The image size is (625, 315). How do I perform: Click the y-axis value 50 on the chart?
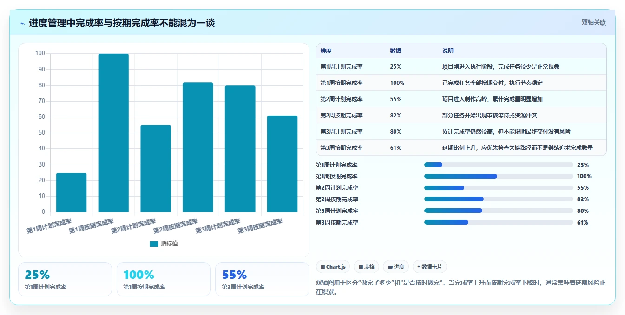coord(41,133)
